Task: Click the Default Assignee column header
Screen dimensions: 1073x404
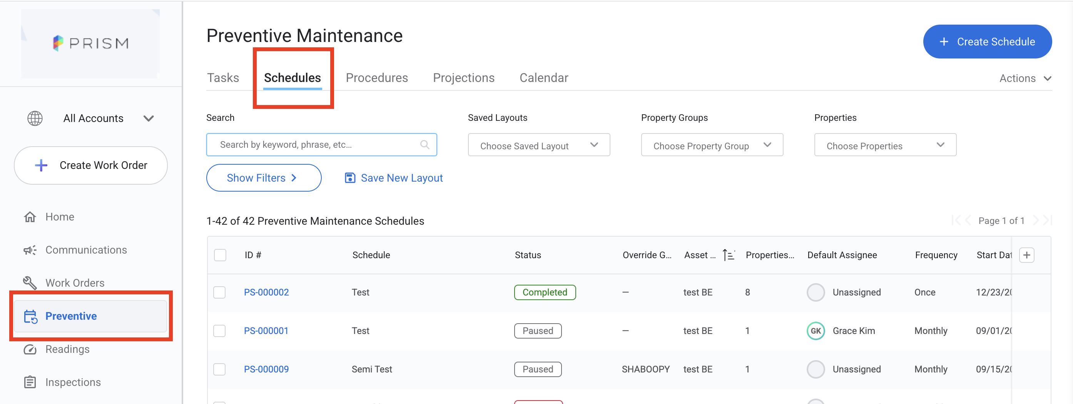Action: click(842, 255)
